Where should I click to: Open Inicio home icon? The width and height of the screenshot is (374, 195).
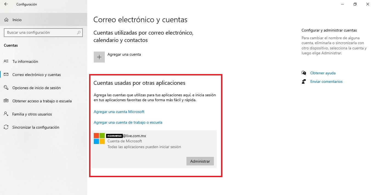tap(6, 20)
